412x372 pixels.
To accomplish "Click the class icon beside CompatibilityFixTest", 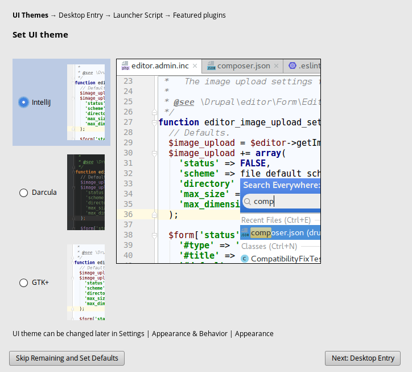I will tap(245, 259).
